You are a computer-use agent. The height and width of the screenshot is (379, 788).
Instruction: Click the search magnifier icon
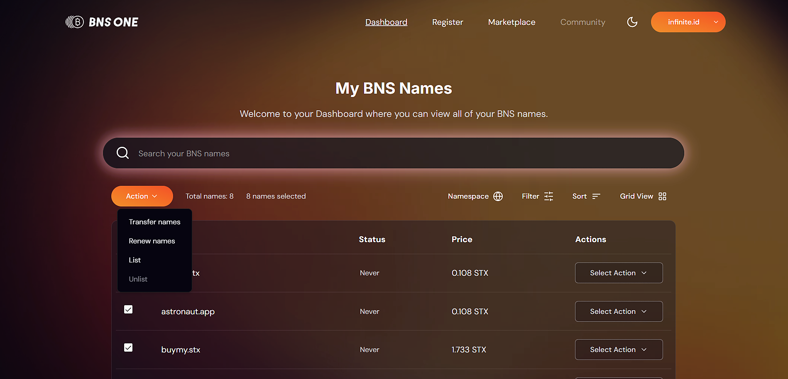point(122,153)
